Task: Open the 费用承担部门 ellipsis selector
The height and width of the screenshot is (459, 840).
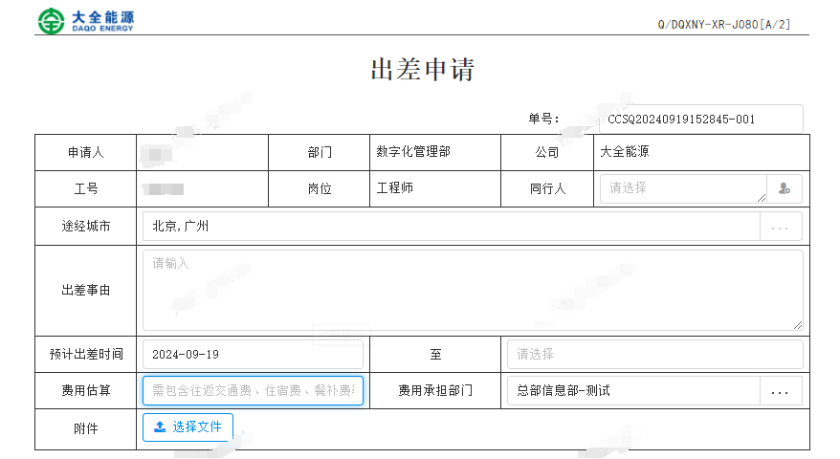Action: point(780,391)
